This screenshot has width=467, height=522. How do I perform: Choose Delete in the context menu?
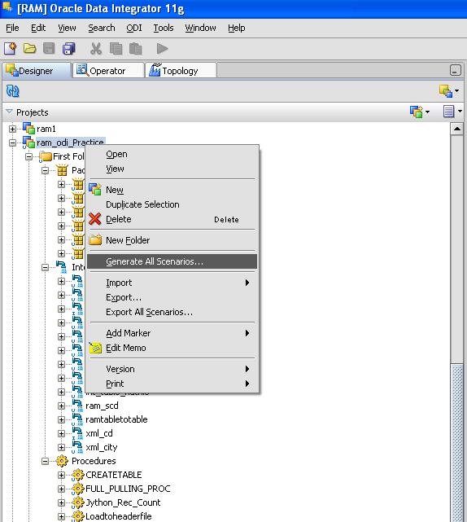(172, 219)
